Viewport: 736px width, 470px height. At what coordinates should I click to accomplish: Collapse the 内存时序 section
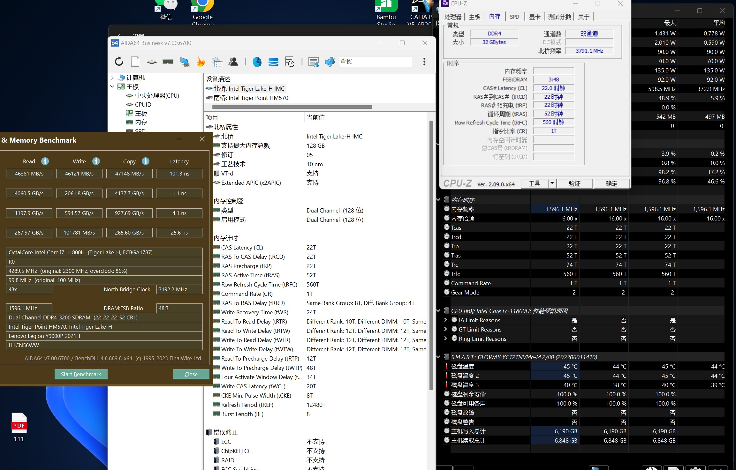pos(438,200)
